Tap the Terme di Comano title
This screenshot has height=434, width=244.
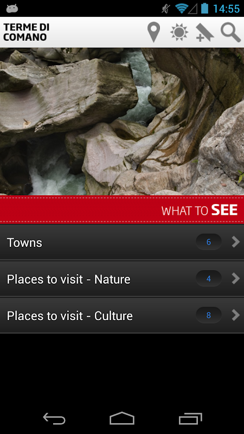click(x=26, y=32)
